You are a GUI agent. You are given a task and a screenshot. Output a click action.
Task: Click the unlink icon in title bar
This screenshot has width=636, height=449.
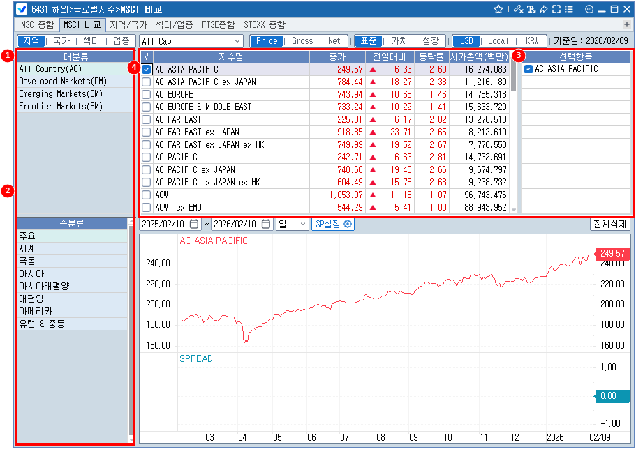tap(517, 10)
